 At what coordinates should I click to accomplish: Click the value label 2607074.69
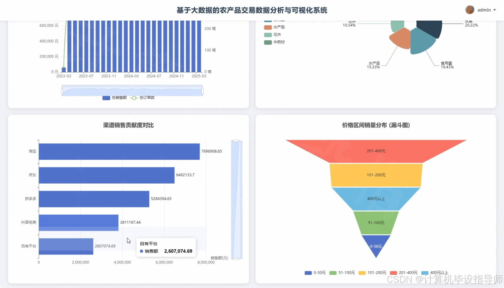point(105,246)
